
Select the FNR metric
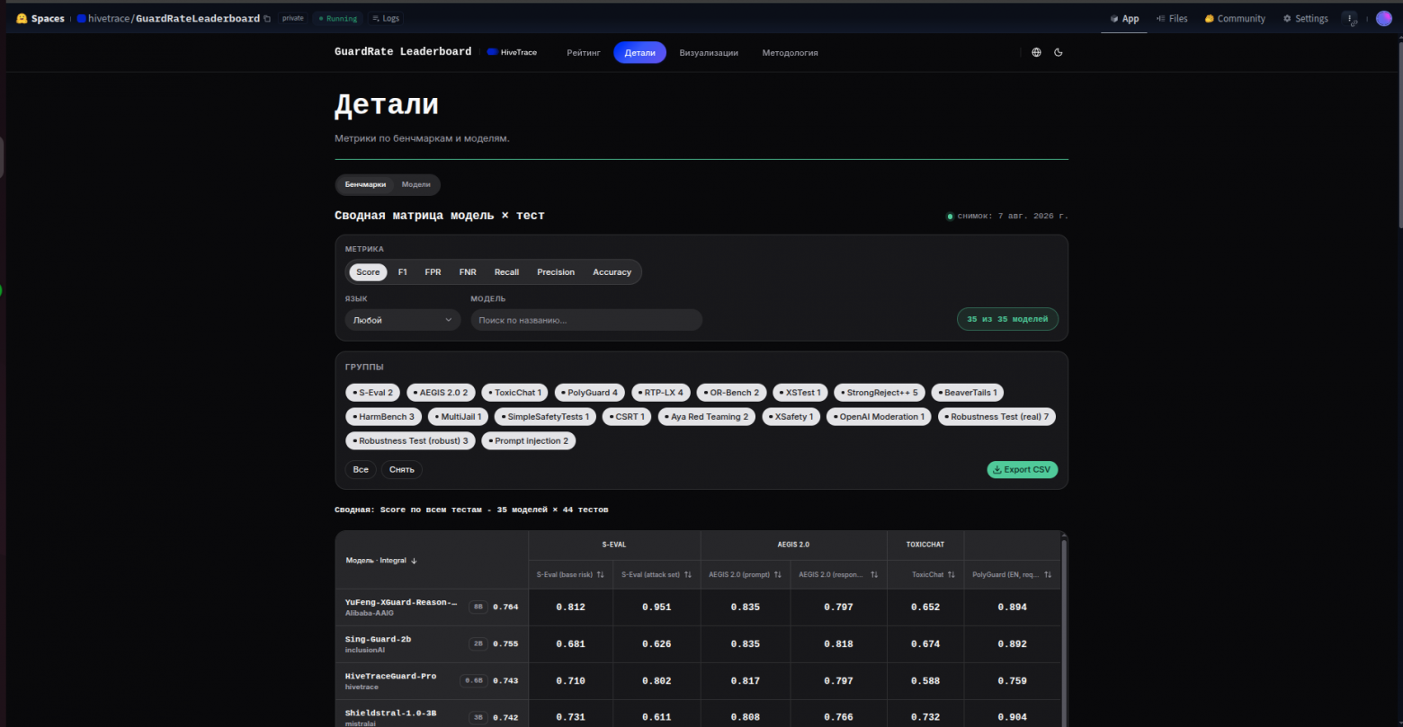pyautogui.click(x=468, y=272)
